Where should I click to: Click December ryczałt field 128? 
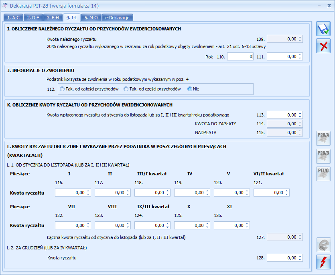coord(285,258)
